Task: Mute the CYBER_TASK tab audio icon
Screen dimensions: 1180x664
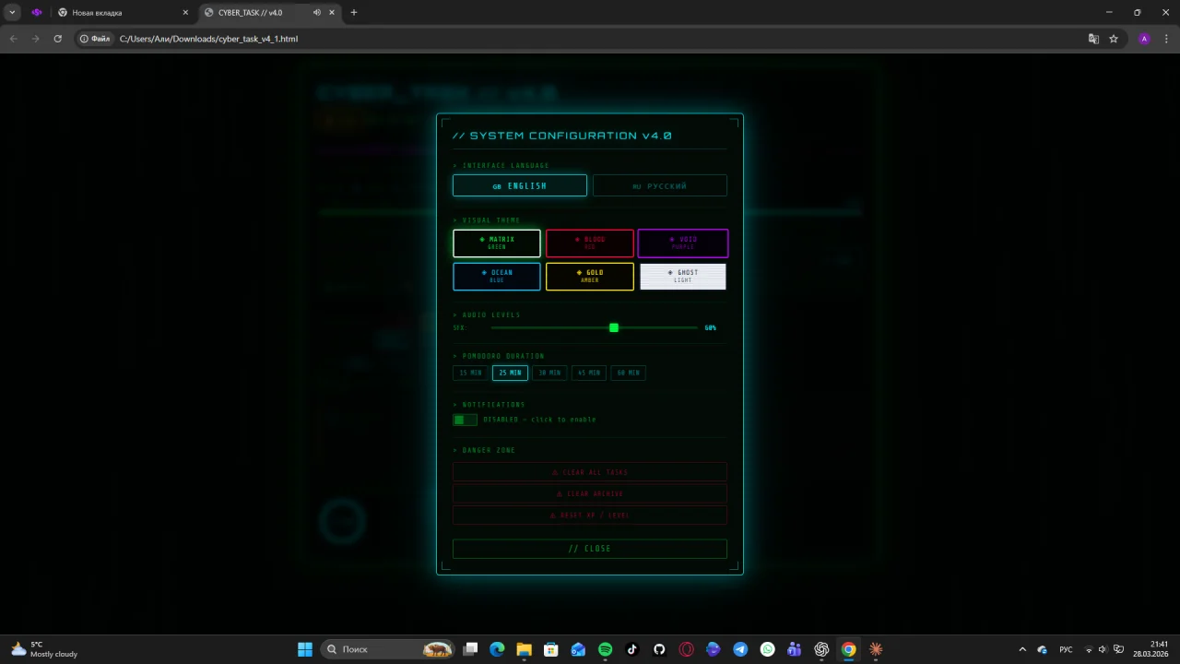Action: (x=317, y=13)
